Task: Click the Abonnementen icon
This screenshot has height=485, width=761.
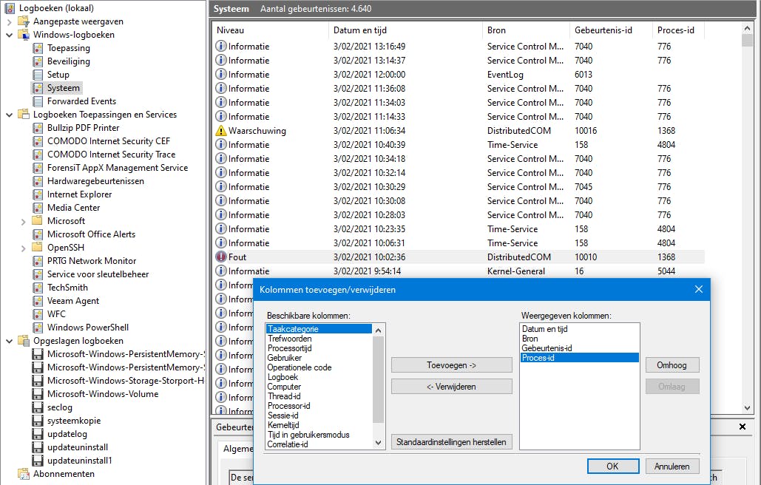Action: tap(24, 474)
